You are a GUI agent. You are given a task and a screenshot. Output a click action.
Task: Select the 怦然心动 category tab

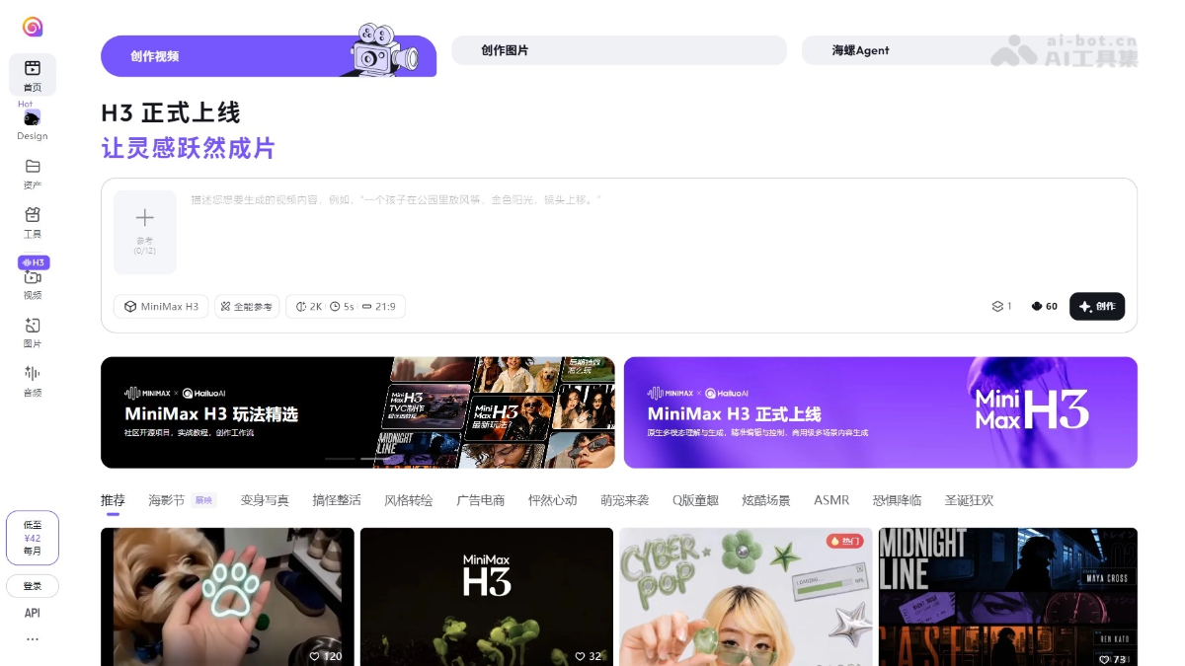[x=553, y=500]
